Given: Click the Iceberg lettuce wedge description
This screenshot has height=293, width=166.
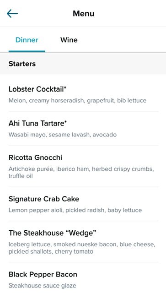Looking at the screenshot, I should pos(82,248).
